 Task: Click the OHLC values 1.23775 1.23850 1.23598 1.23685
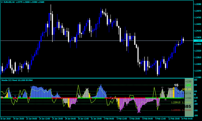coord(30,2)
